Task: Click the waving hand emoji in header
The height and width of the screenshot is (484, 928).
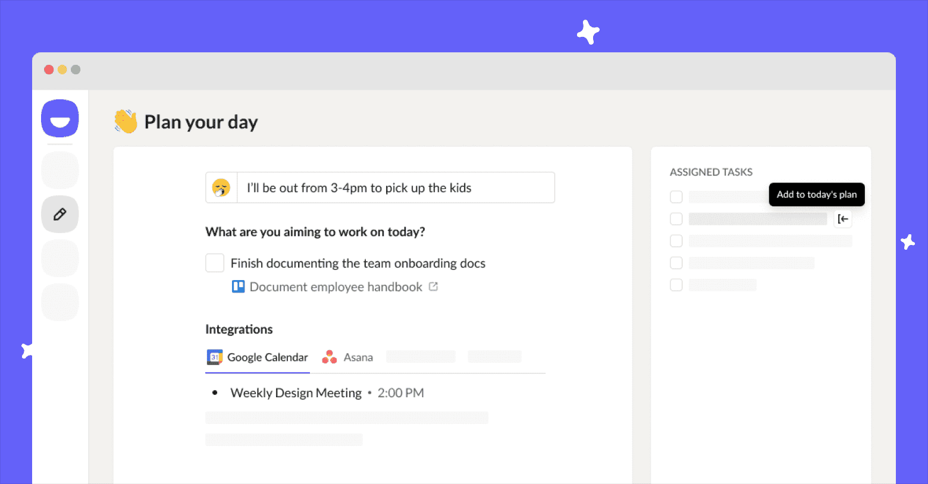Action: coord(126,121)
